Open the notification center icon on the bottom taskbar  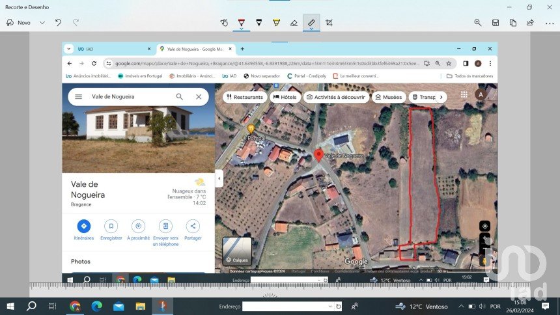[x=546, y=306]
